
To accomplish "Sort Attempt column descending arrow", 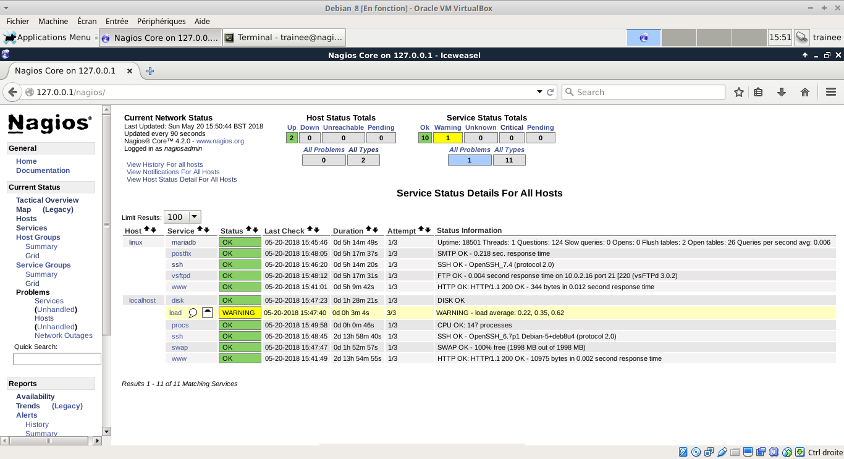I will [428, 230].
